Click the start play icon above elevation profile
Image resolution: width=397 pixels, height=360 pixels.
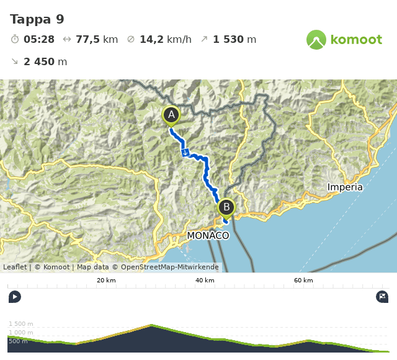pos(15,297)
